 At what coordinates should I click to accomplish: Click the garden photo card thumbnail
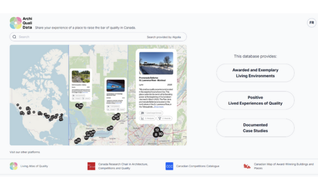(81, 76)
